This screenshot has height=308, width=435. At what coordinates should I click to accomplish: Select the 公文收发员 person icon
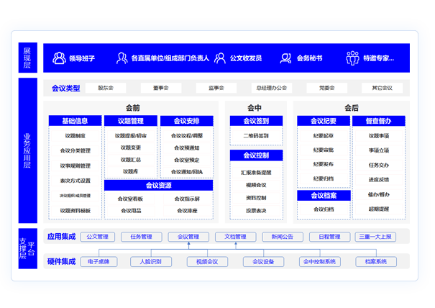tap(220, 58)
